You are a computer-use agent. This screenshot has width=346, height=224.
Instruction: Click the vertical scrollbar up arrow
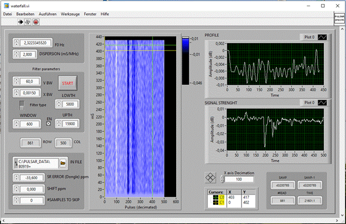(342, 29)
